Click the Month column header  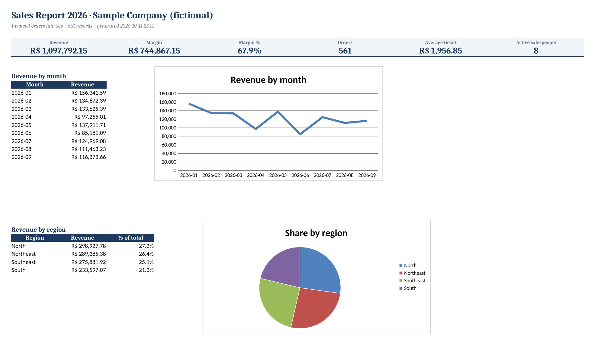point(35,85)
